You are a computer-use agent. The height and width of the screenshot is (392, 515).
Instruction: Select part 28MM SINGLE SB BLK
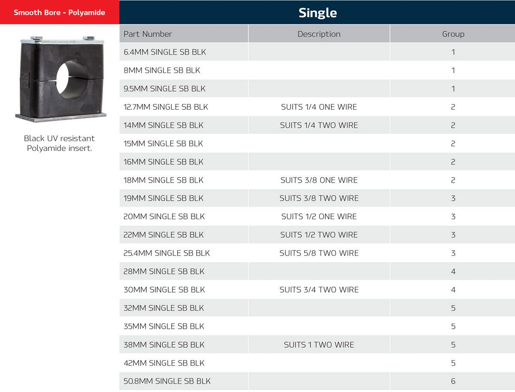(x=164, y=271)
